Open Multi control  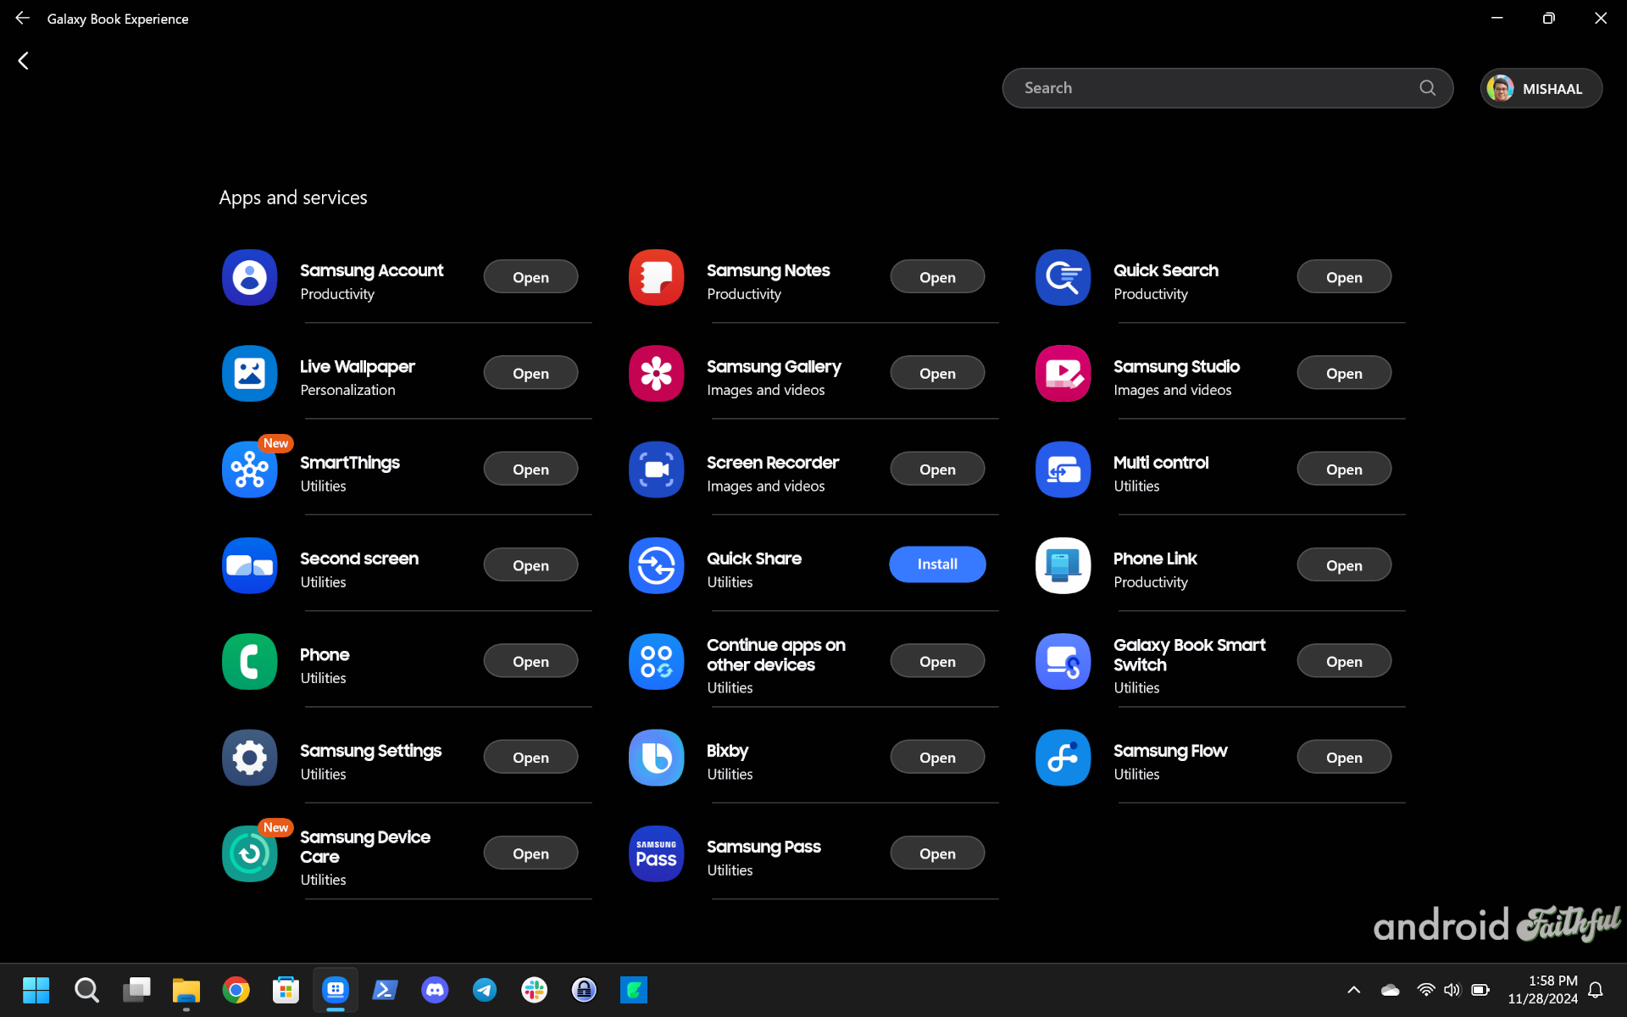click(1344, 469)
